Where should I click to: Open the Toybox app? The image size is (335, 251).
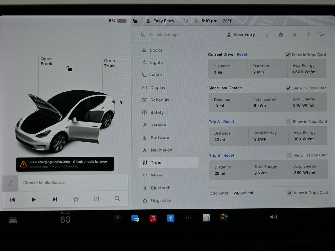coord(224,218)
